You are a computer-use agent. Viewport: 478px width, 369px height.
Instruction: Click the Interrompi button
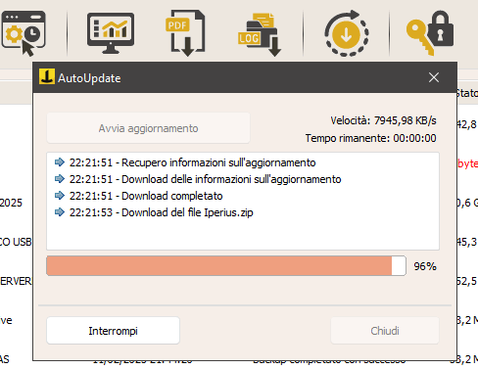(x=113, y=331)
